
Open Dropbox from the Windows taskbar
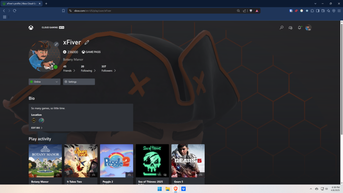click(x=184, y=189)
